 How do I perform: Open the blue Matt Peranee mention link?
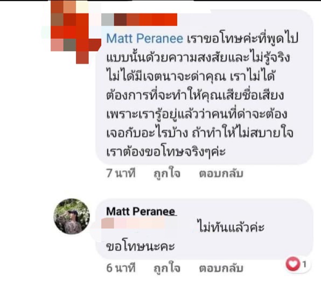(x=144, y=38)
